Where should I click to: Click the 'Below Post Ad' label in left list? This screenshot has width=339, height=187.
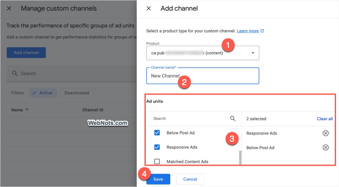click(180, 133)
